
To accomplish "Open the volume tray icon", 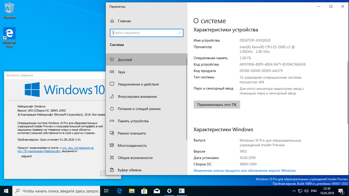I will coord(306,191).
